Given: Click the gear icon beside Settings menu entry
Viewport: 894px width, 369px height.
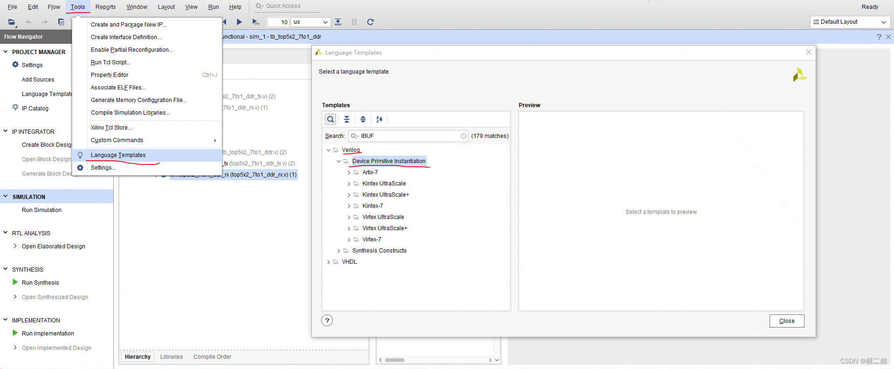Looking at the screenshot, I should [x=80, y=168].
